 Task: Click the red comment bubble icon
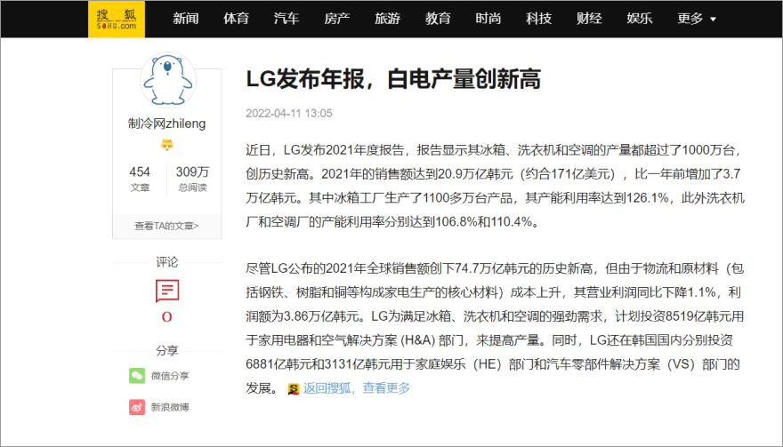point(166,291)
